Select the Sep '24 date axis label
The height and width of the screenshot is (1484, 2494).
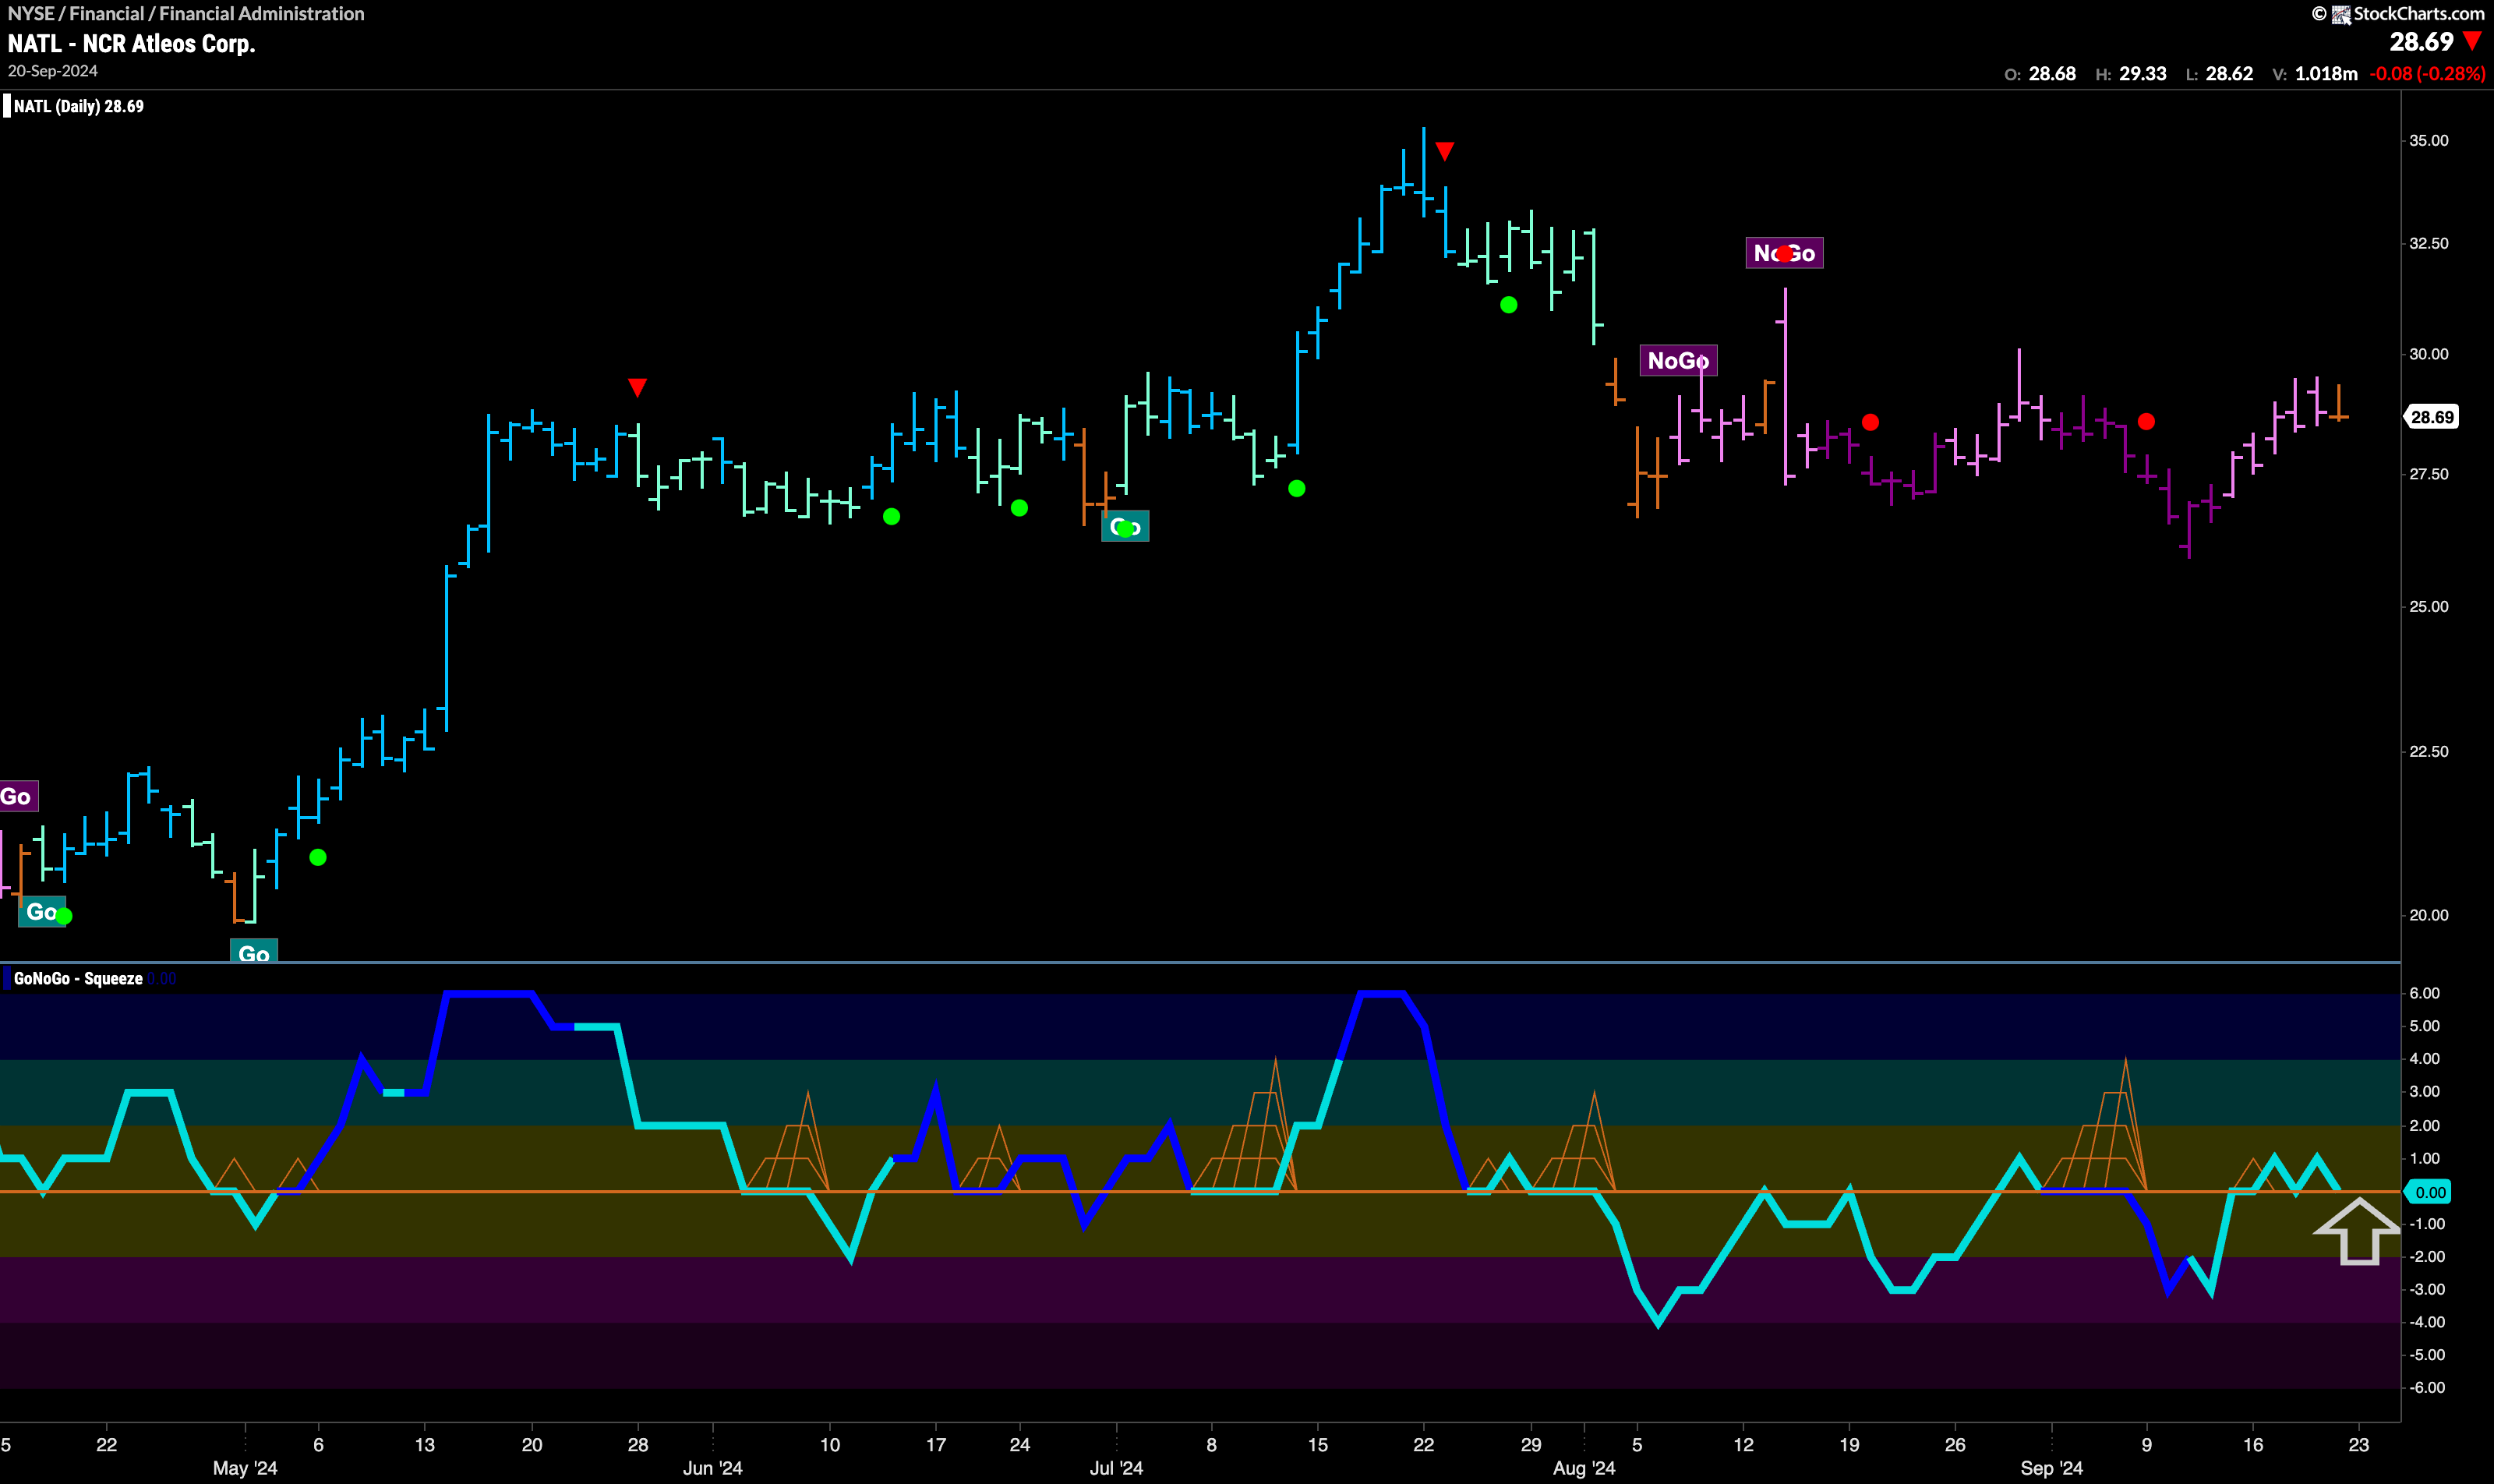click(2051, 1468)
